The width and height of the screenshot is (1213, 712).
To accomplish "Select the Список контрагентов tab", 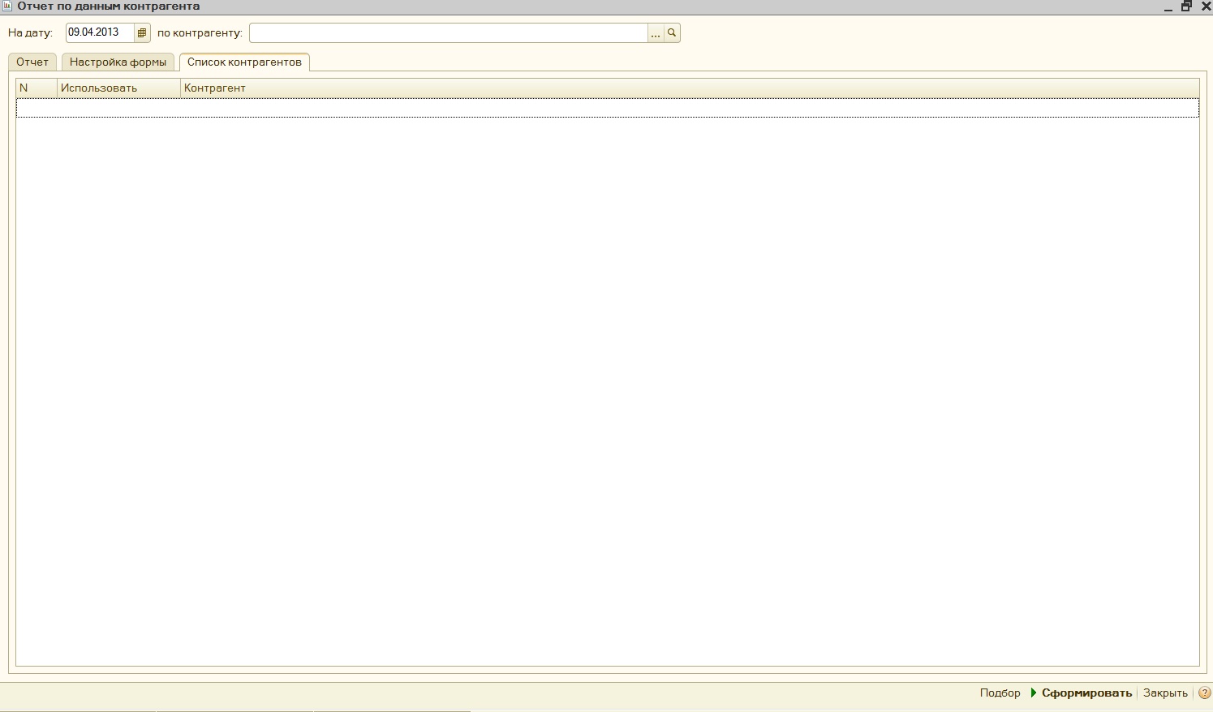I will [x=244, y=62].
